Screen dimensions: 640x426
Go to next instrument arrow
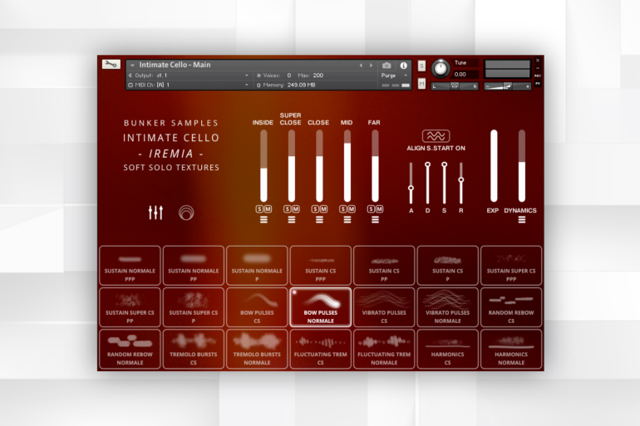click(x=371, y=66)
